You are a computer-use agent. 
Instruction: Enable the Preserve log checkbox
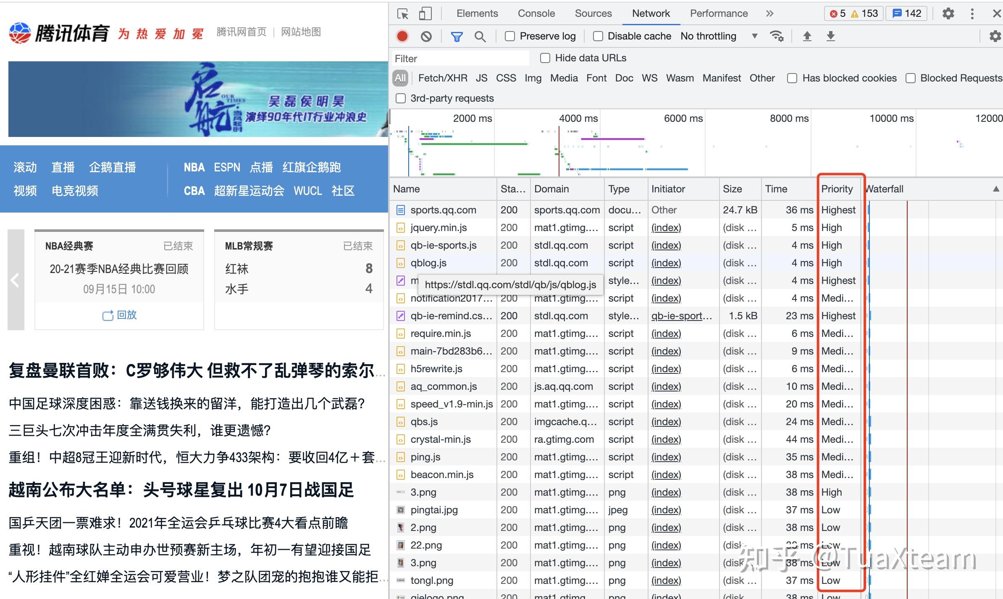pos(509,37)
